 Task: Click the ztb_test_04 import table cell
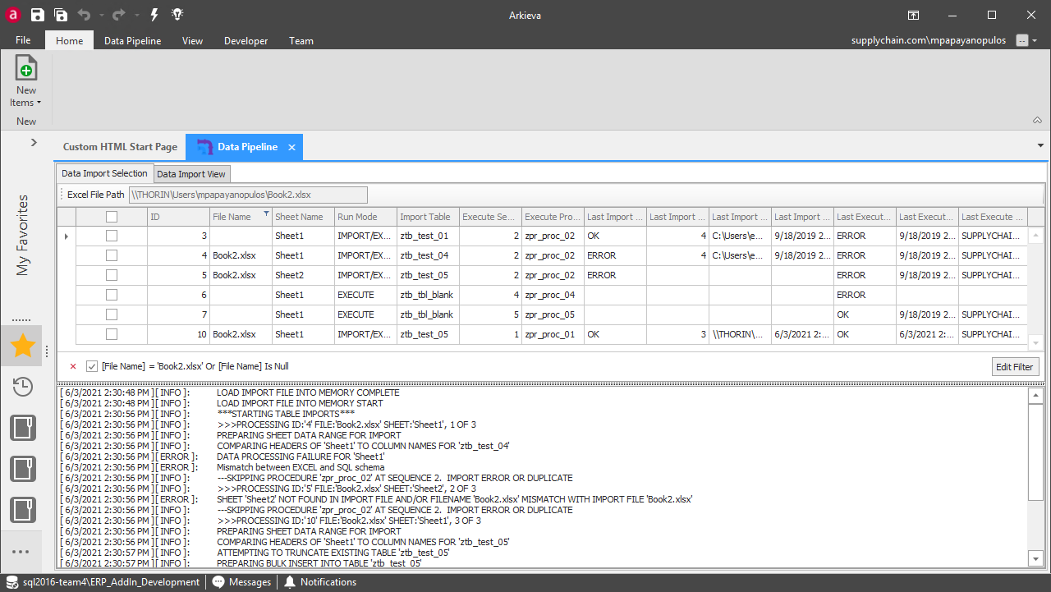[x=428, y=255]
